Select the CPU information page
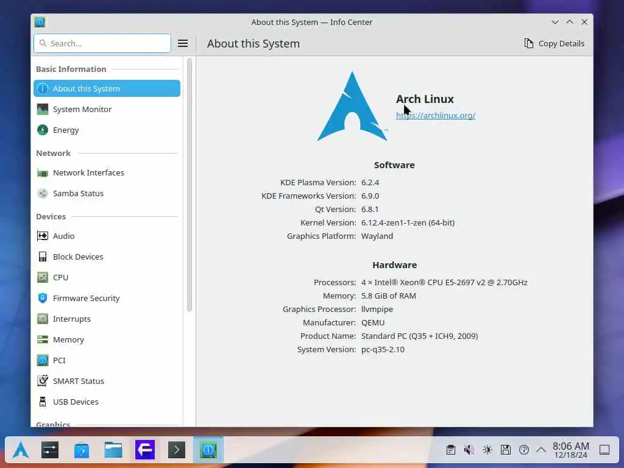 point(107,277)
